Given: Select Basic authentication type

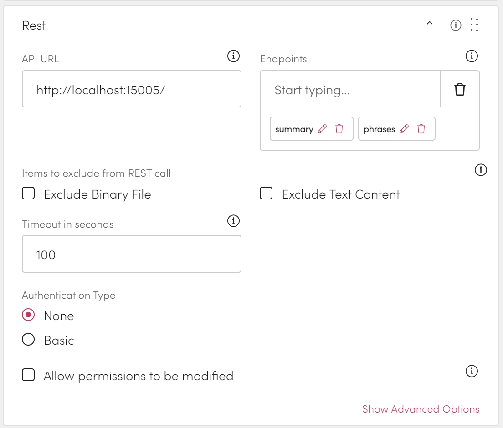Looking at the screenshot, I should click(x=29, y=340).
